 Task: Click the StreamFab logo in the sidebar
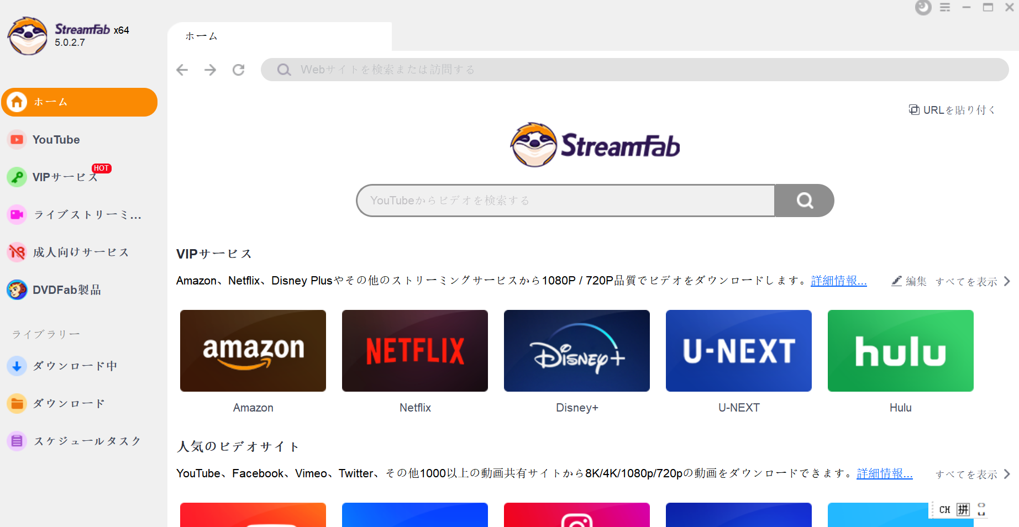click(x=28, y=36)
